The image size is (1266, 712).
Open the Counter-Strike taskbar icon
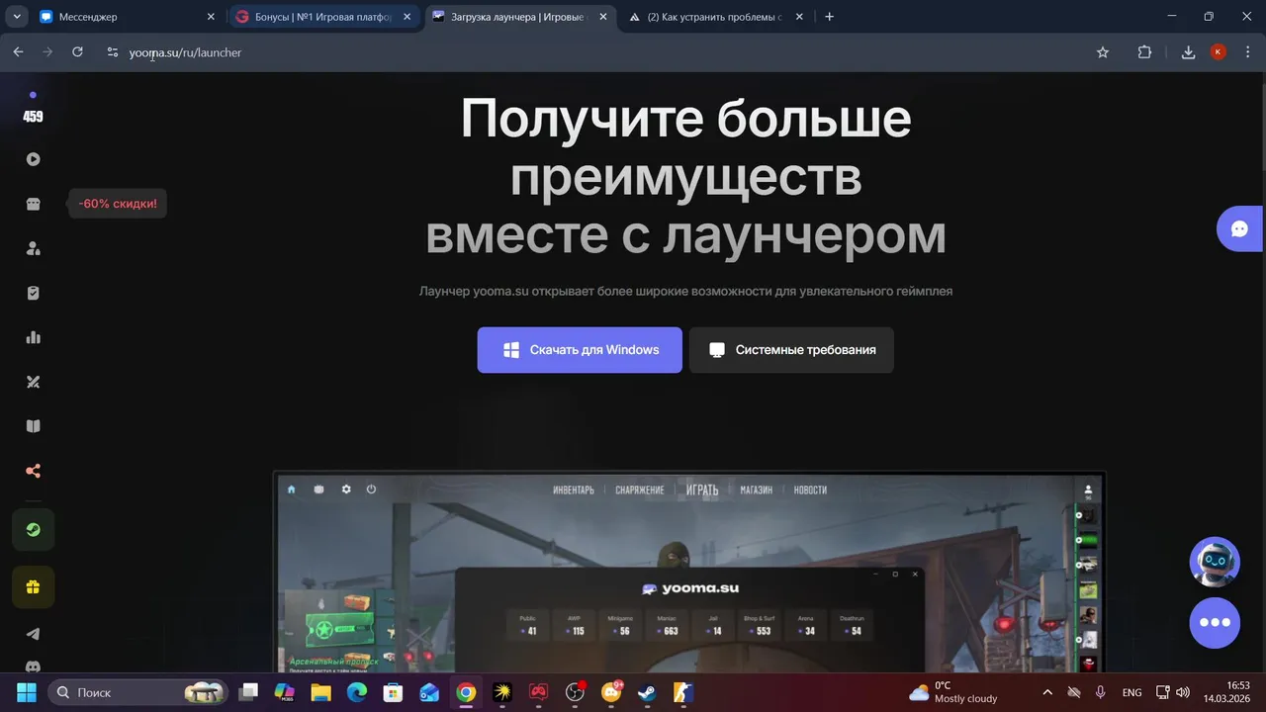tap(683, 692)
